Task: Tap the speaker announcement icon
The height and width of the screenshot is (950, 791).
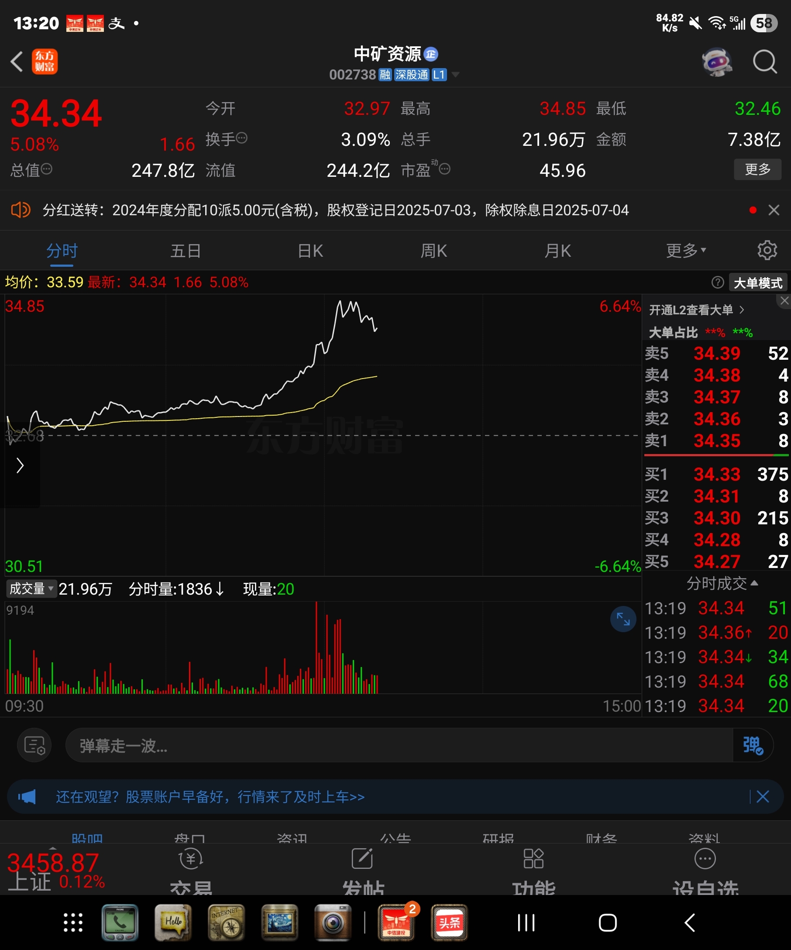Action: tap(21, 210)
